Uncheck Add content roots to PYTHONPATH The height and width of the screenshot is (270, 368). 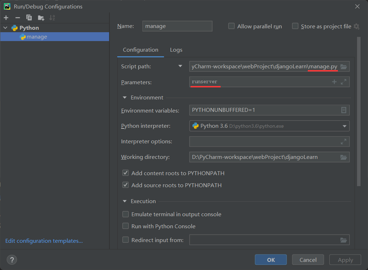point(126,173)
